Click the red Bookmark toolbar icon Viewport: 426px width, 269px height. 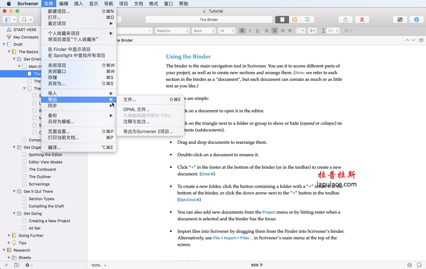click(x=362, y=20)
